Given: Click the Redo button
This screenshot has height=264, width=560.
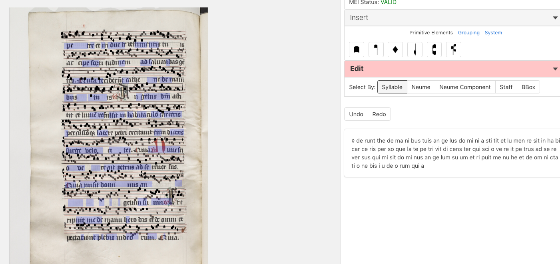Looking at the screenshot, I should [379, 114].
